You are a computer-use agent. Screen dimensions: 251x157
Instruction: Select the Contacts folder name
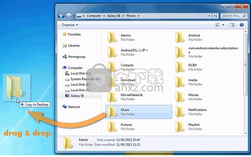point(127,65)
